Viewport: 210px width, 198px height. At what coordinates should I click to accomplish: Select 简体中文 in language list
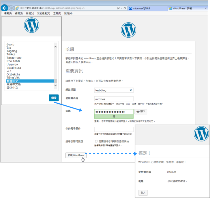click(30, 88)
